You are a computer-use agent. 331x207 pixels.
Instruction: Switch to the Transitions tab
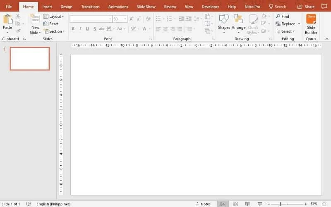[90, 7]
